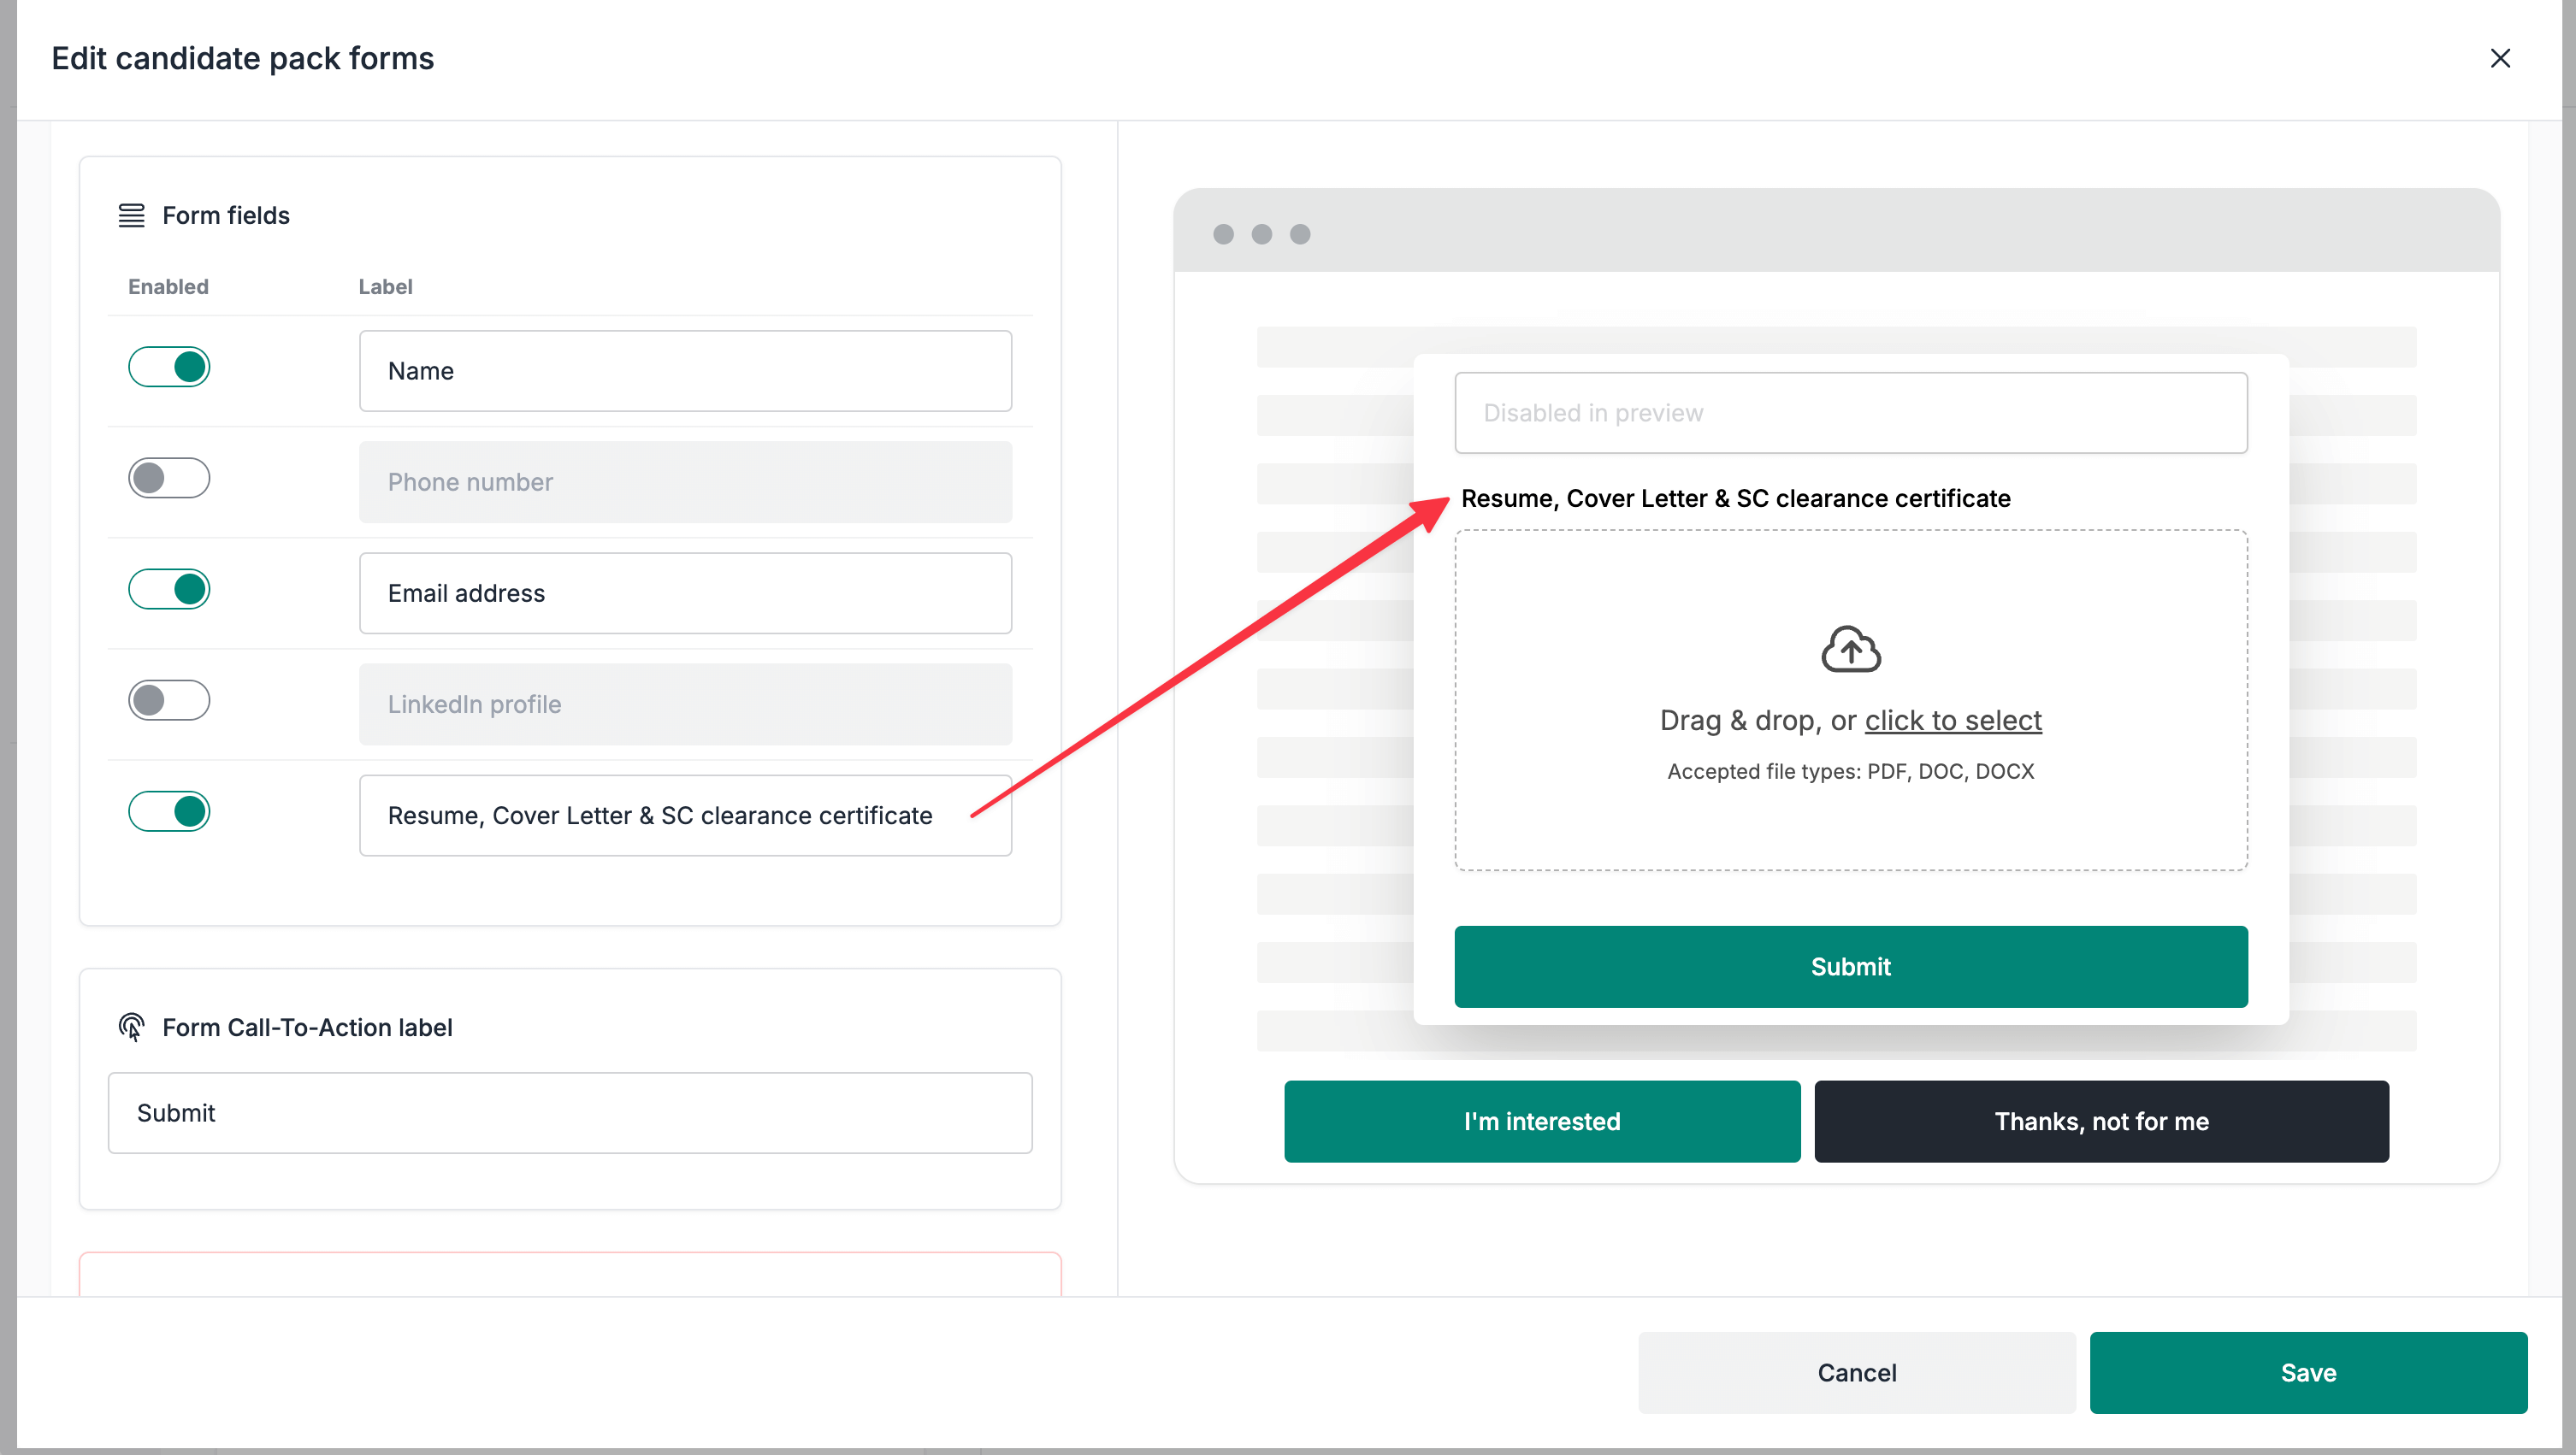Close the Edit candidate pack forms dialog
This screenshot has height=1455, width=2576.
click(2501, 58)
